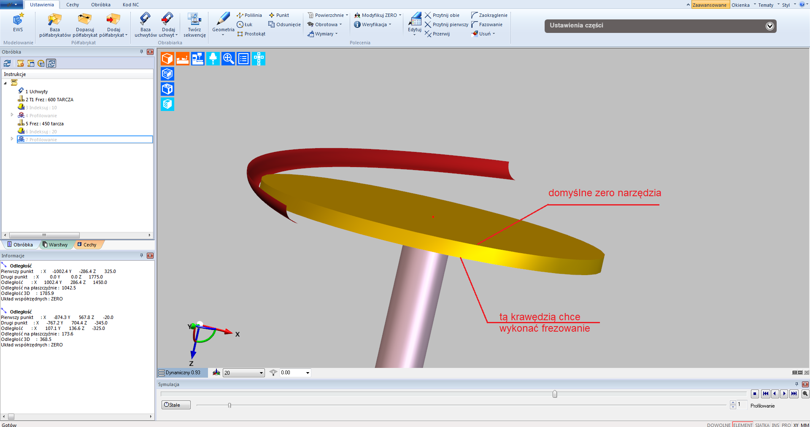Image resolution: width=810 pixels, height=427 pixels.
Task: Click the Baza półfabrykatów icon
Action: coord(54,20)
